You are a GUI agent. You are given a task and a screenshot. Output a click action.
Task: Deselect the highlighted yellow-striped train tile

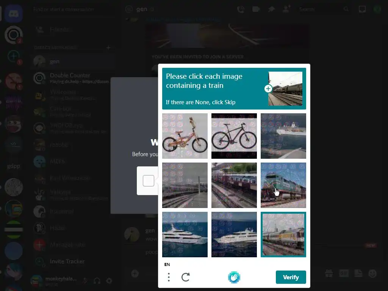[283, 234]
